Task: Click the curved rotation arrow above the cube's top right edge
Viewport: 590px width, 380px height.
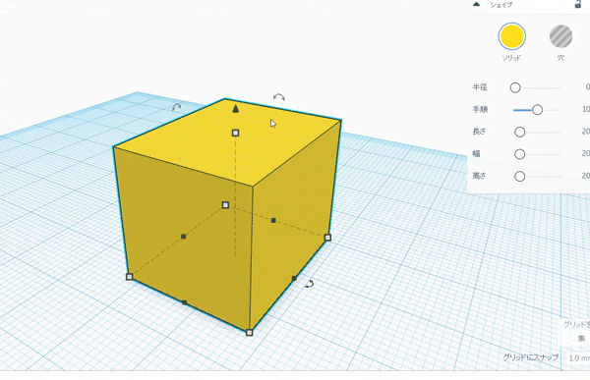Action: tap(279, 97)
